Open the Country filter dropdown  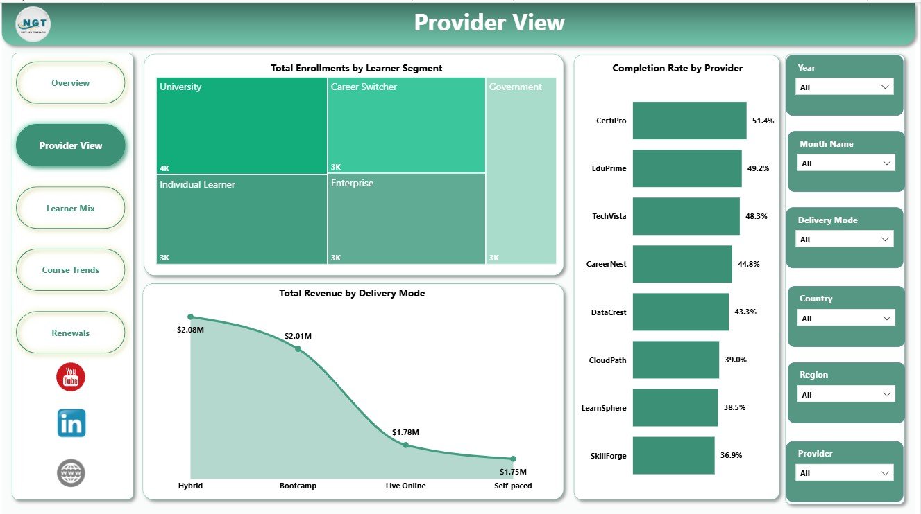(846, 319)
